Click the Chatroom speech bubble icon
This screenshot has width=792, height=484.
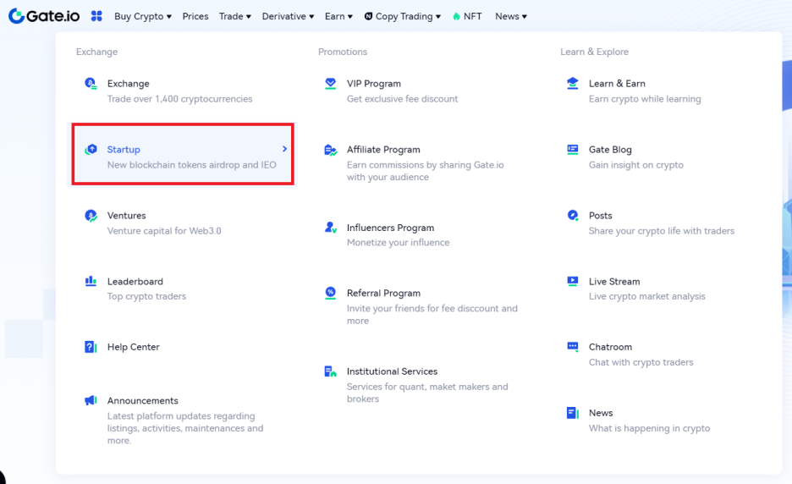click(x=572, y=347)
